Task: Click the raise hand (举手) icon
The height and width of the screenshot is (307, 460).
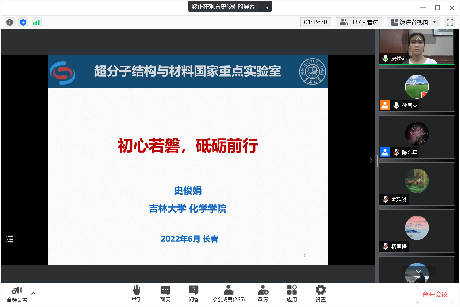Action: coord(136,293)
